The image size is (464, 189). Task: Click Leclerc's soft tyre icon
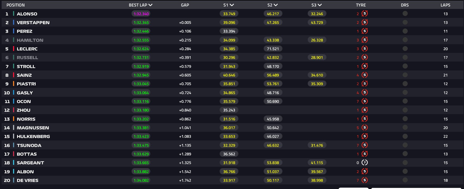[365, 49]
